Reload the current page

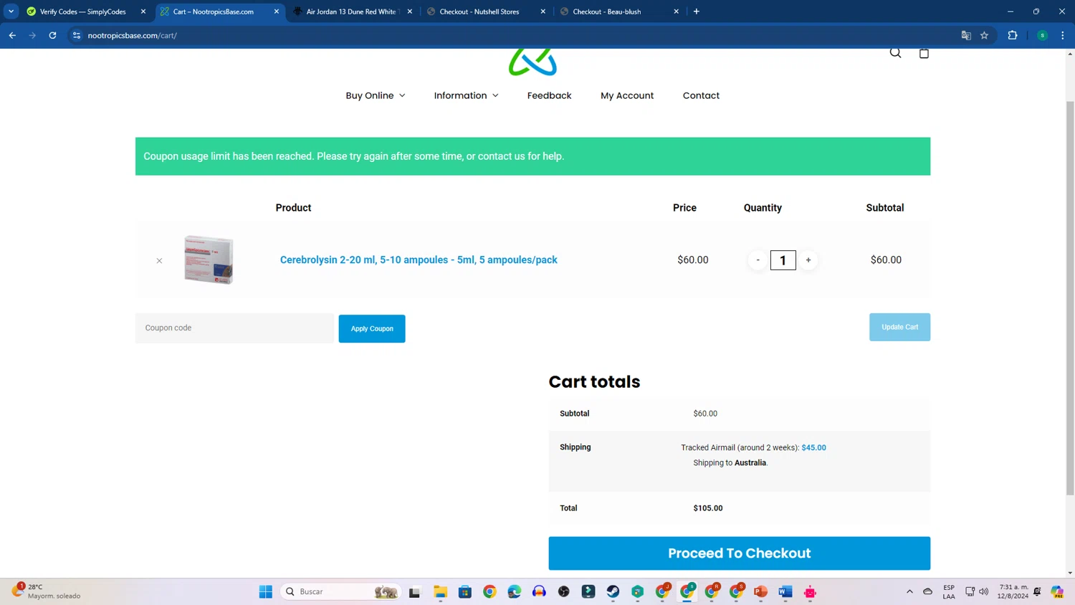pos(52,35)
